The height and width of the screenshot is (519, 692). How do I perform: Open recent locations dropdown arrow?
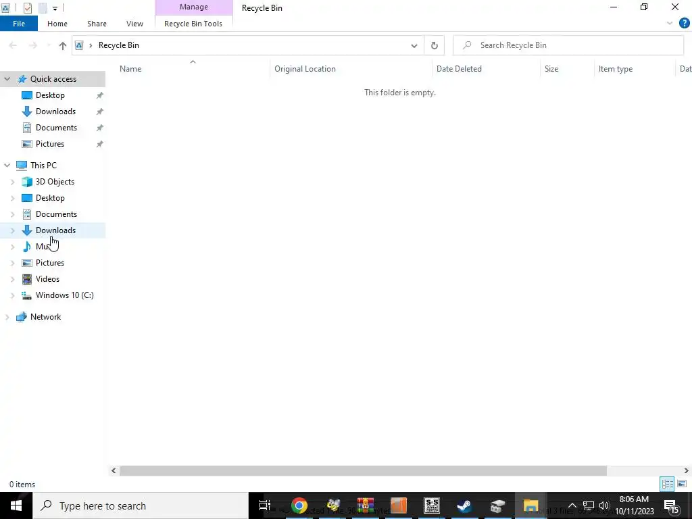pyautogui.click(x=49, y=45)
